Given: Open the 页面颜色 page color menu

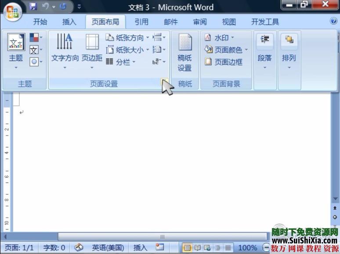Looking at the screenshot, I should (x=226, y=50).
